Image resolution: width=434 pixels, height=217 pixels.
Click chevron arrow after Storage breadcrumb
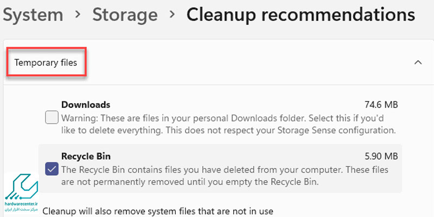pos(172,15)
